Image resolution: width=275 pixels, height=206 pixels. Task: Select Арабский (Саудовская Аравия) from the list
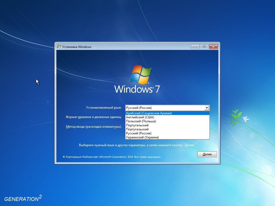(167, 113)
